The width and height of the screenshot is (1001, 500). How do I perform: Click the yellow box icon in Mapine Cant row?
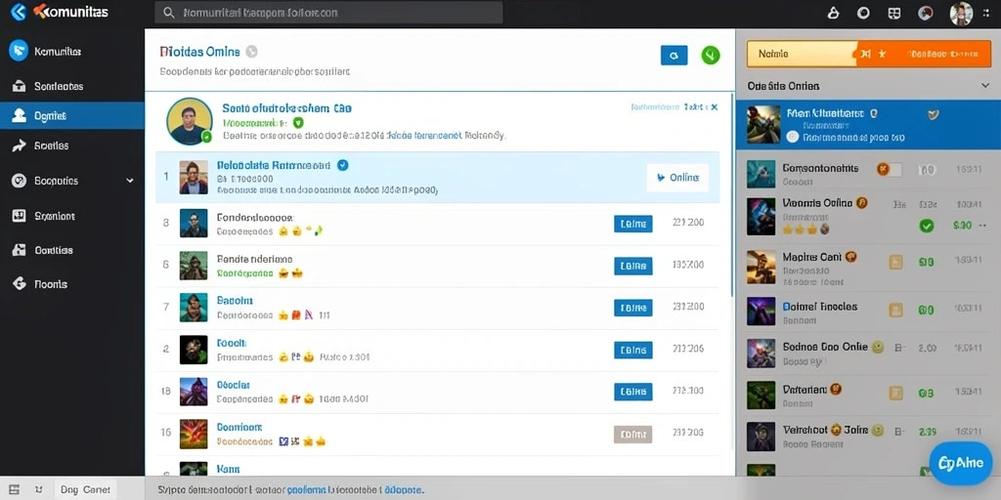coord(895,262)
